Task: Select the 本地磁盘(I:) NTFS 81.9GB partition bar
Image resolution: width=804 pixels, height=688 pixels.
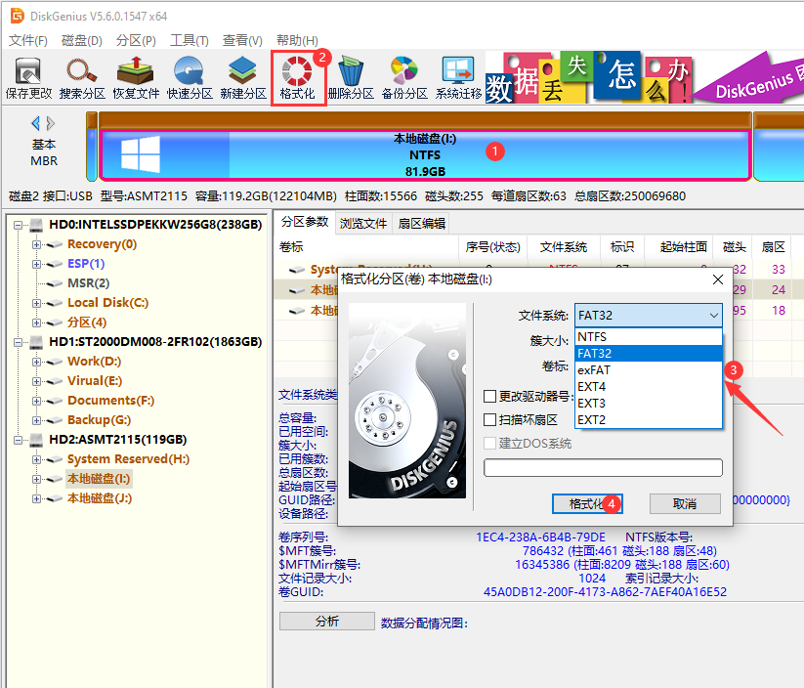Action: click(425, 155)
